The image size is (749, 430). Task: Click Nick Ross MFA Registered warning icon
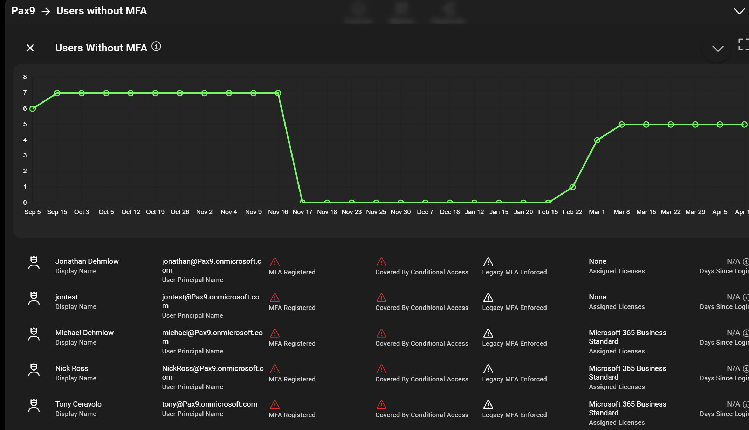[275, 369]
